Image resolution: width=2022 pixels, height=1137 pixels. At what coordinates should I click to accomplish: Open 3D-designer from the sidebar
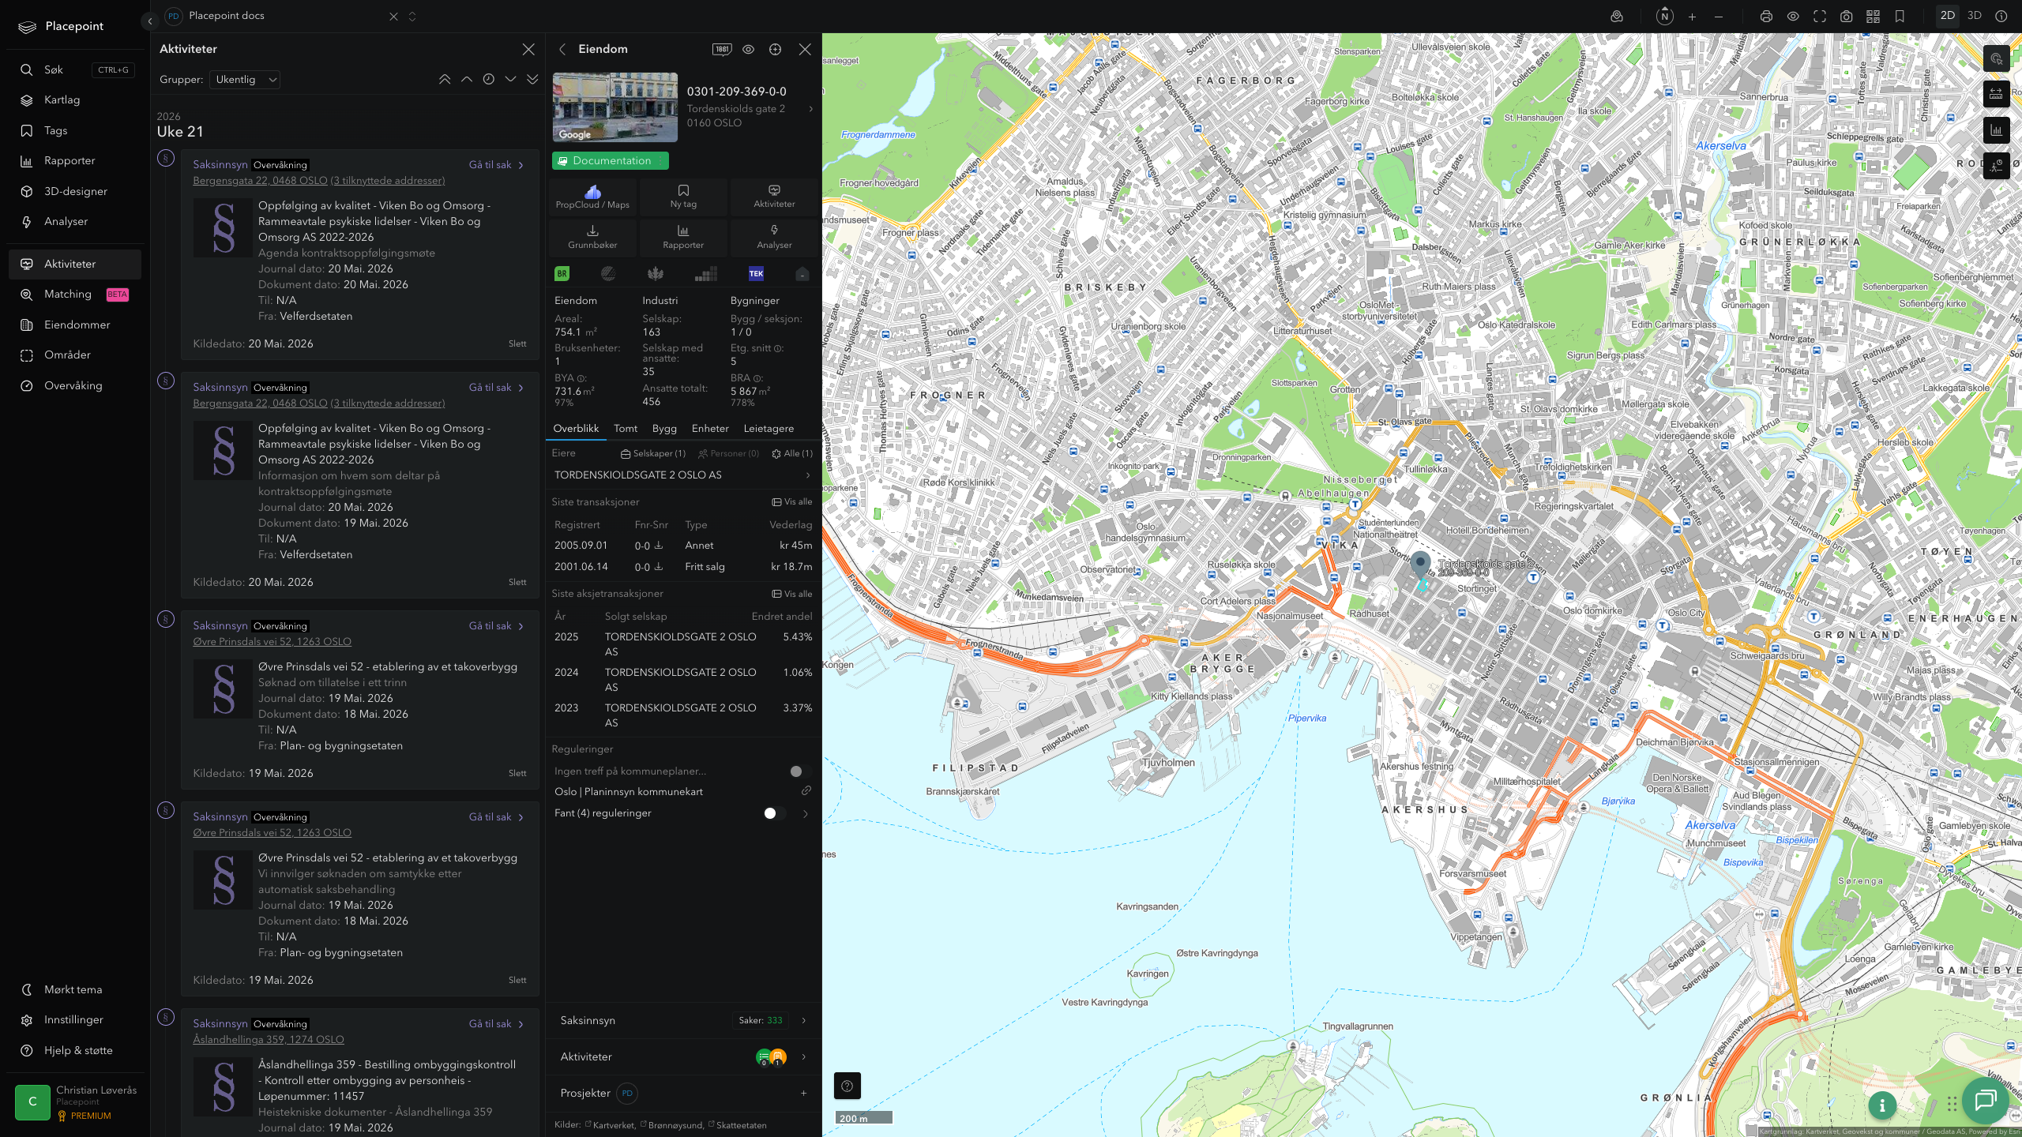pos(75,191)
